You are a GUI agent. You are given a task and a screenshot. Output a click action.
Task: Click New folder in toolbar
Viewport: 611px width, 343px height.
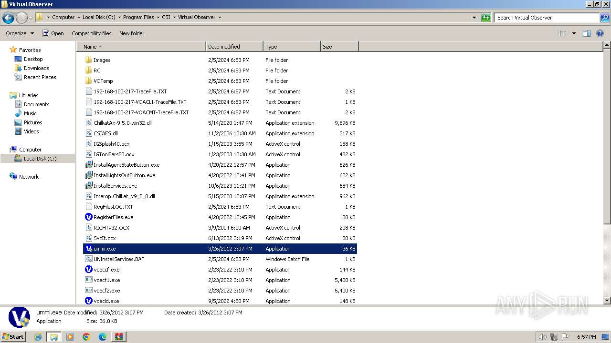pyautogui.click(x=132, y=33)
